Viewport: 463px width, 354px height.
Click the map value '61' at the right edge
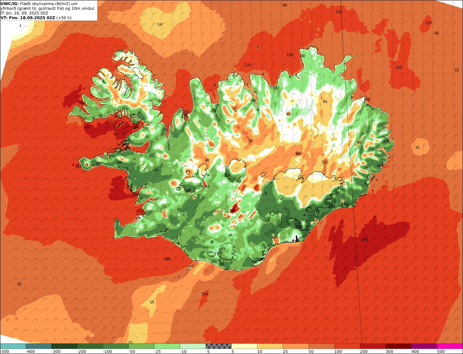(457, 70)
